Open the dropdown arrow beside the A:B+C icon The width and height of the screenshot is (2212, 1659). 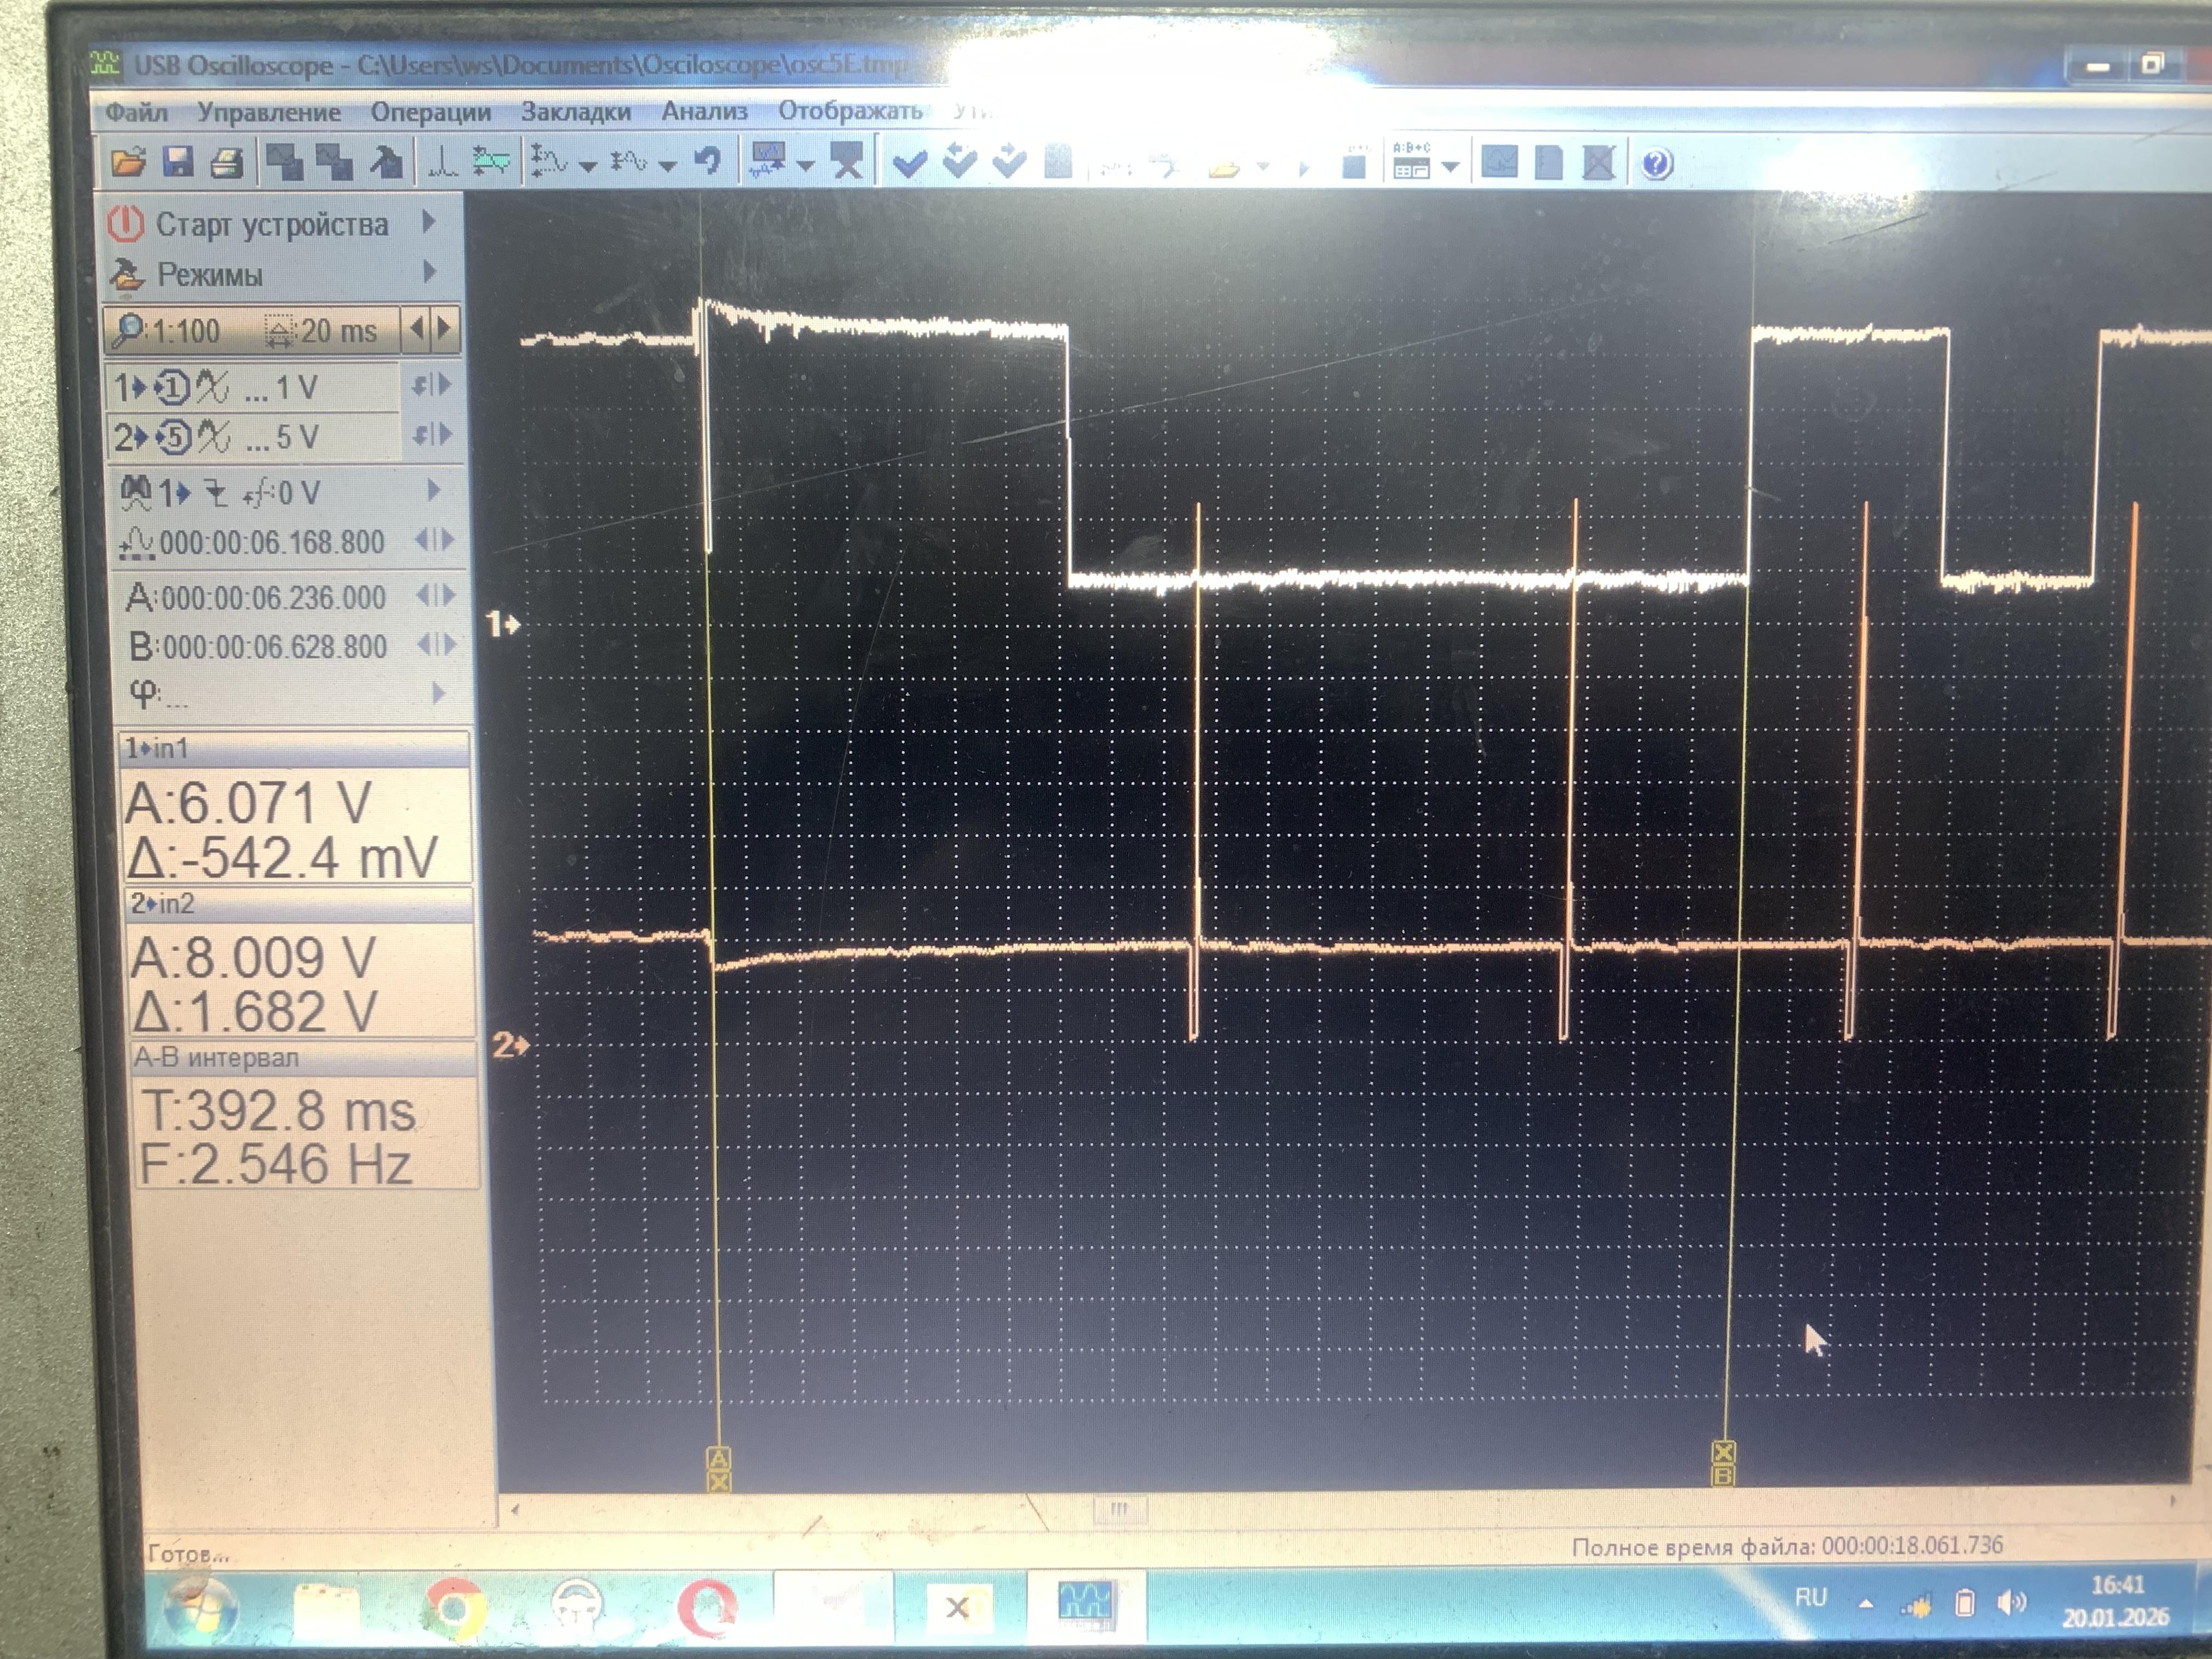(1450, 166)
